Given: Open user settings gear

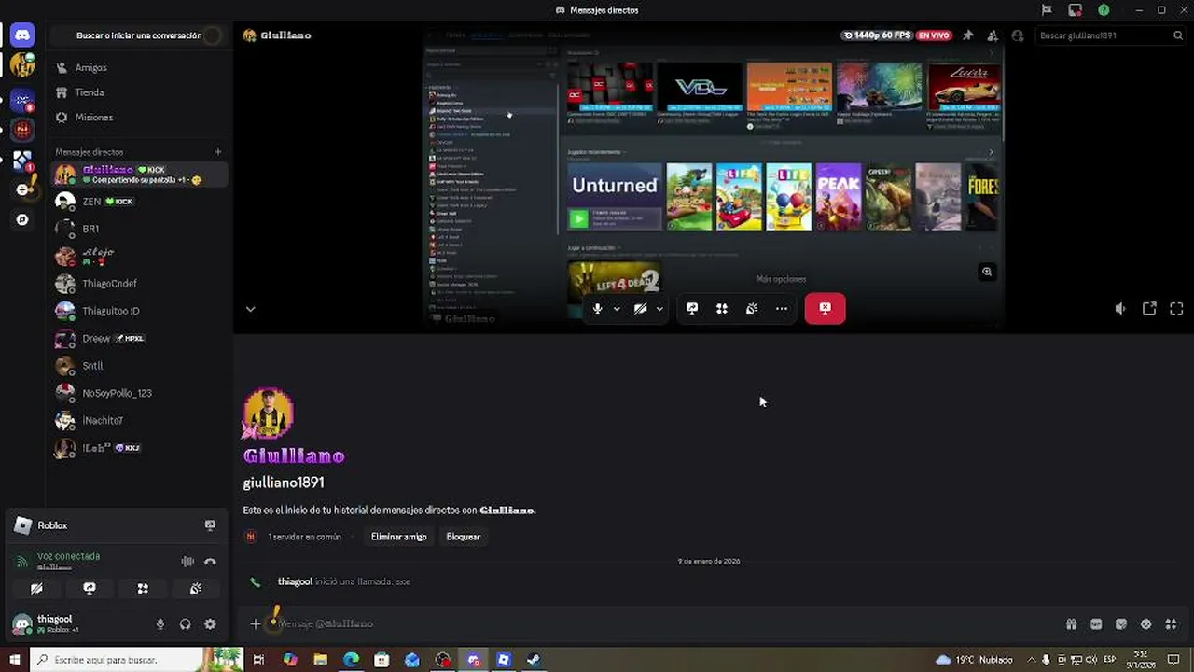Looking at the screenshot, I should [210, 624].
